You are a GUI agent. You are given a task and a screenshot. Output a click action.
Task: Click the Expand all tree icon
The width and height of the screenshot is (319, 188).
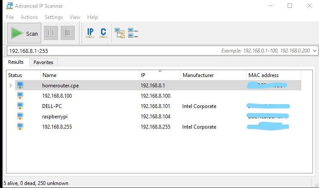coord(120,33)
